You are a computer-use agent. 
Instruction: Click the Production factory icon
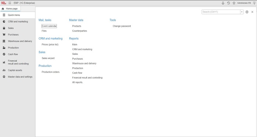pyautogui.click(x=4, y=47)
